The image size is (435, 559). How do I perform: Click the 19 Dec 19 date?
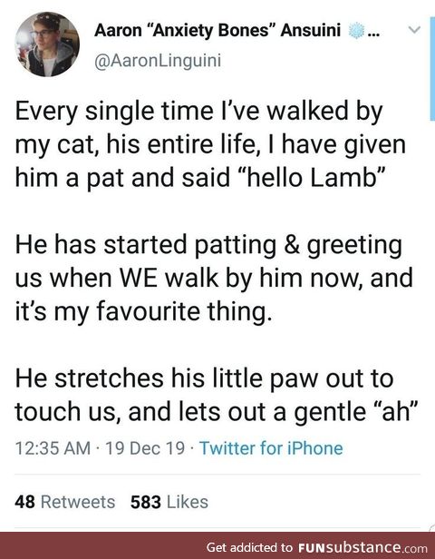145,448
